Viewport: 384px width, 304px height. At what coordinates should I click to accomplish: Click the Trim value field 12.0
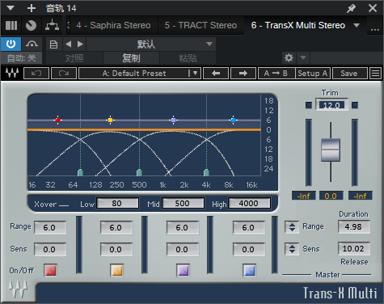pos(331,105)
